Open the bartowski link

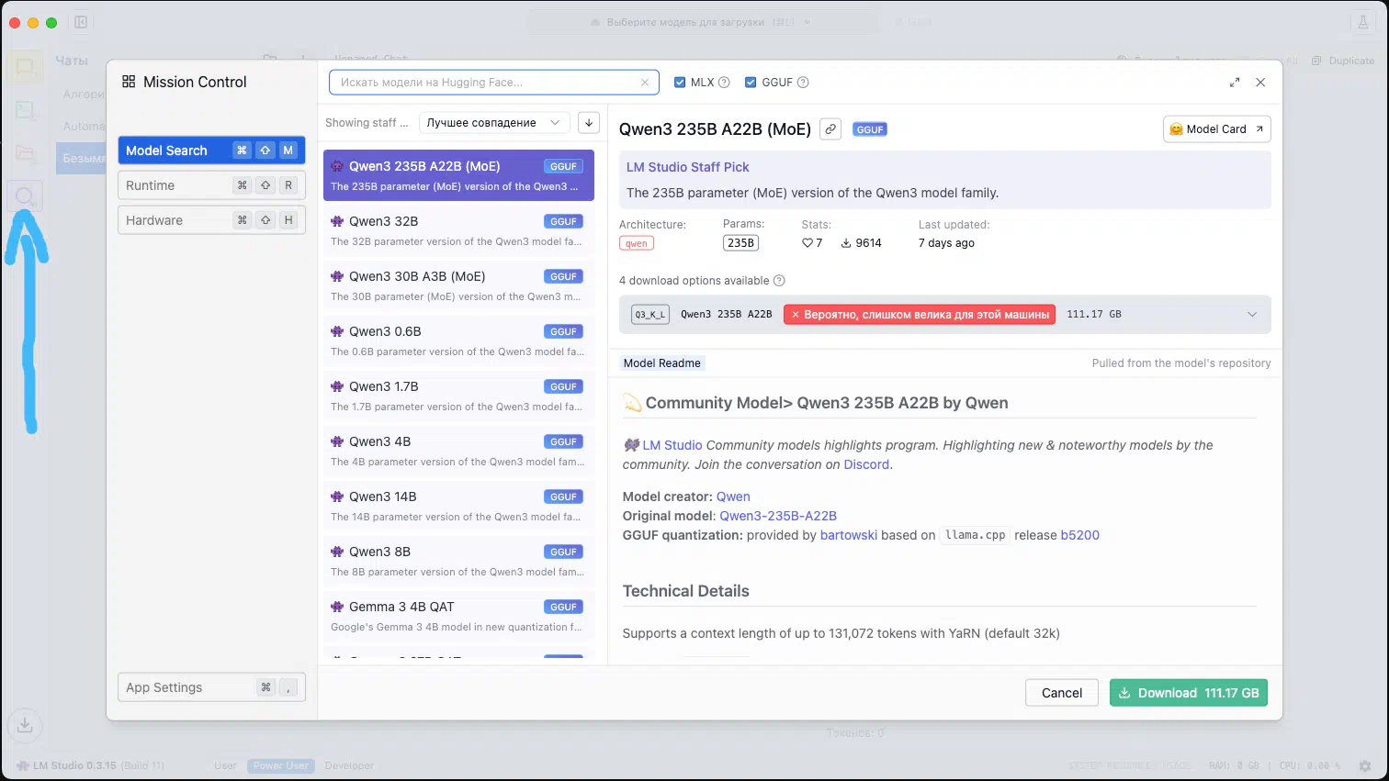tap(849, 535)
